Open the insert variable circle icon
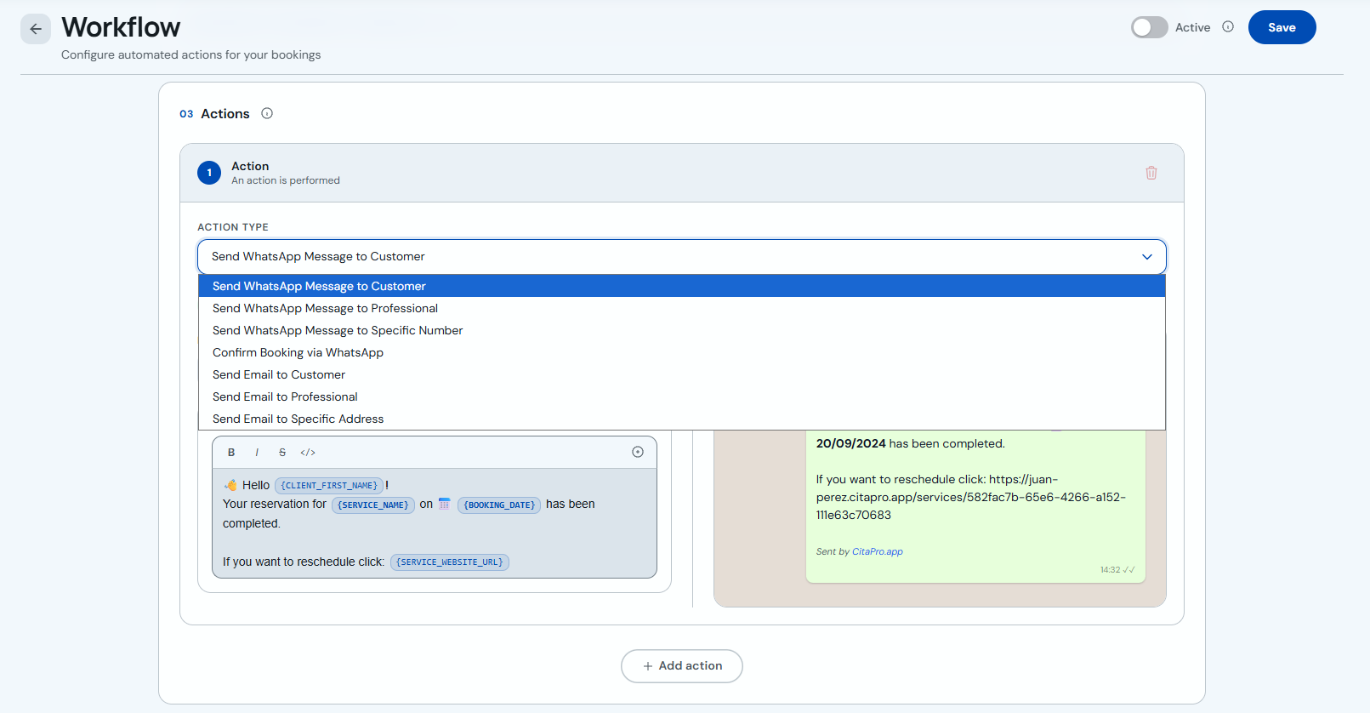Image resolution: width=1370 pixels, height=713 pixels. 638,452
